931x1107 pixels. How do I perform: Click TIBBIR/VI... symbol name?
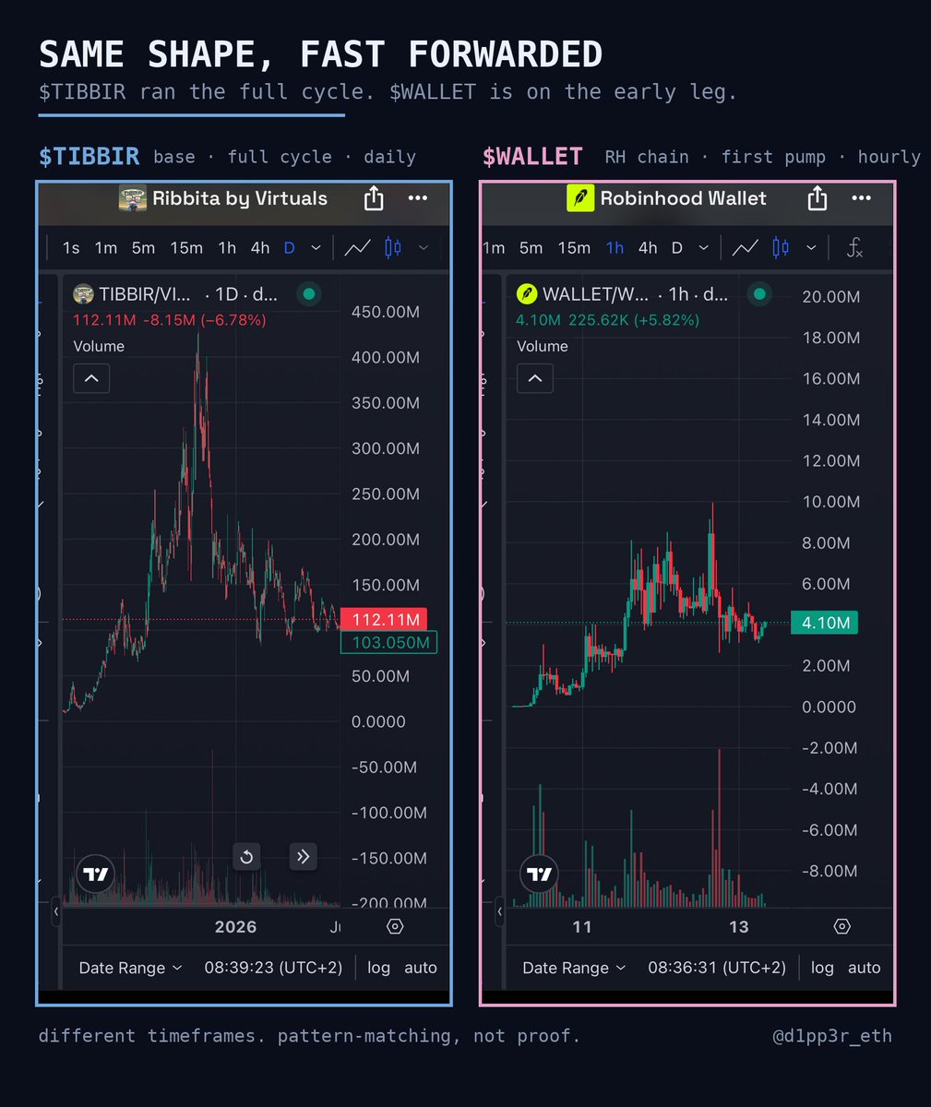[x=145, y=294]
